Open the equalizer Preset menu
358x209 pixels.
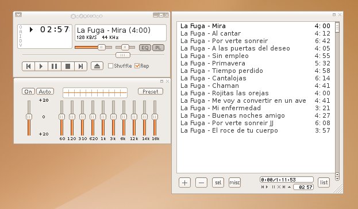pyautogui.click(x=151, y=91)
